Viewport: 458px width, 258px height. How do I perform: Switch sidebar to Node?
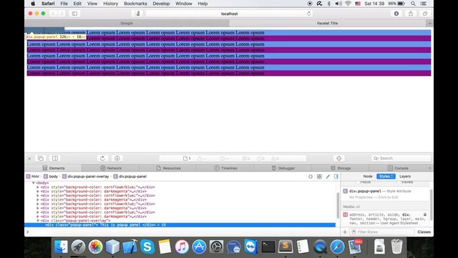[368, 176]
